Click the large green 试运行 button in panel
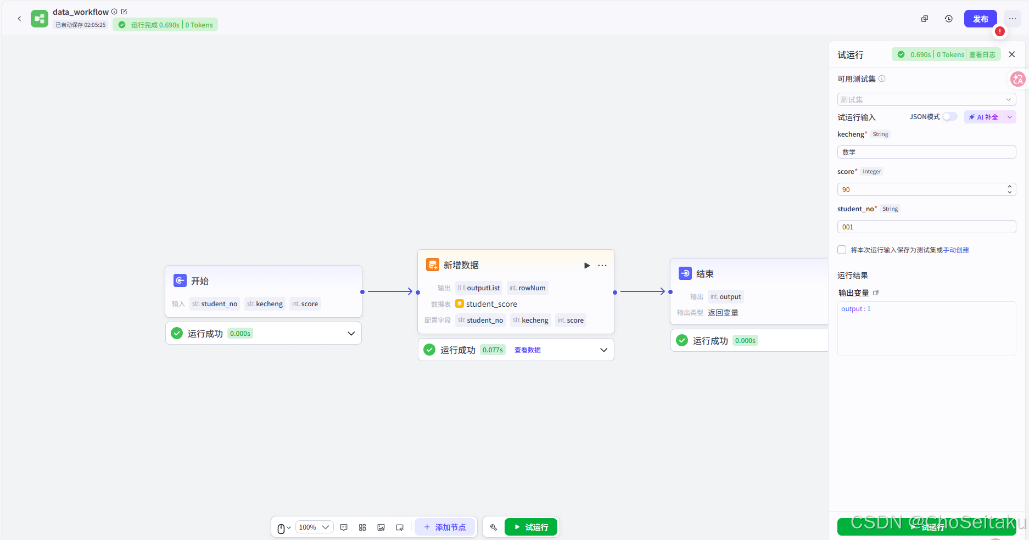The height and width of the screenshot is (540, 1029). coord(926,527)
